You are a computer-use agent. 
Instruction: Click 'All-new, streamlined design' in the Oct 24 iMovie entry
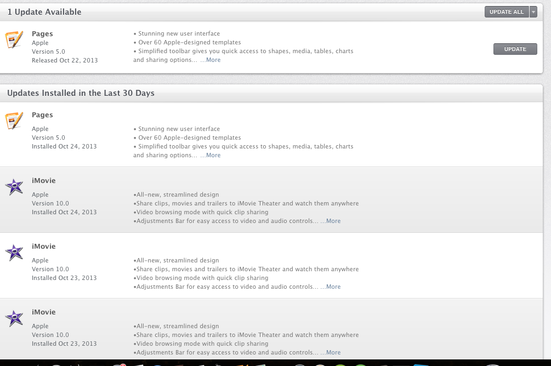178,195
